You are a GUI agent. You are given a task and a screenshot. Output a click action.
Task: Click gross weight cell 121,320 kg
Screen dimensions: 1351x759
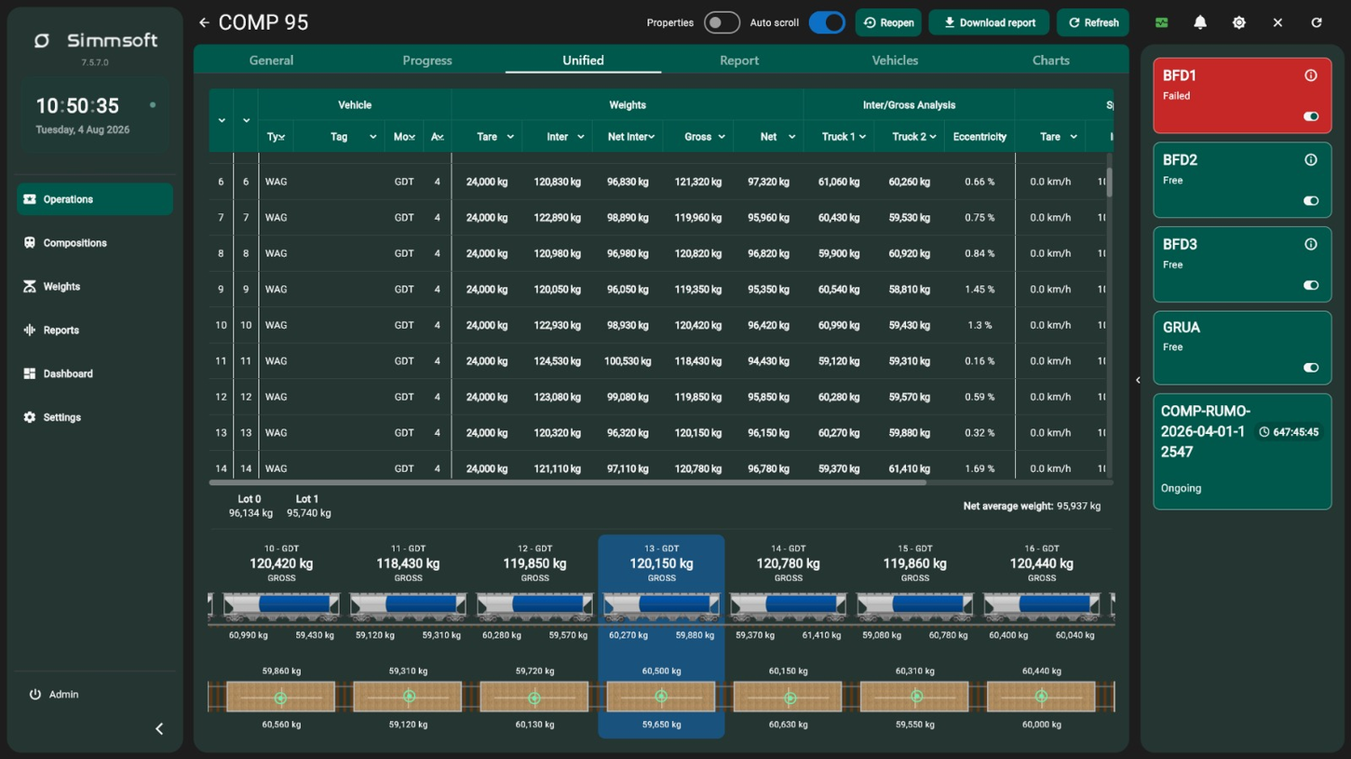[698, 182]
